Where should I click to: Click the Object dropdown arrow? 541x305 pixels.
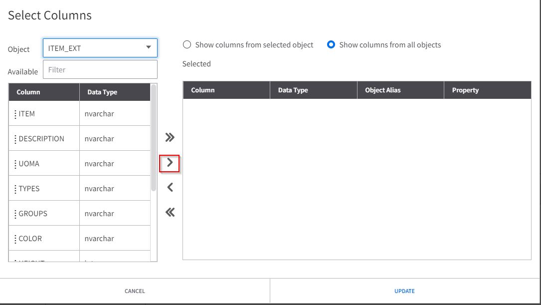[148, 48]
